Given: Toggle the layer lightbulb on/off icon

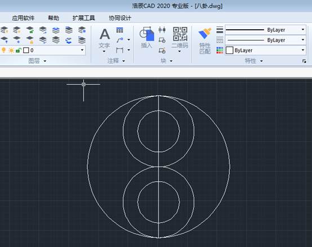Looking at the screenshot, I should pos(3,50).
